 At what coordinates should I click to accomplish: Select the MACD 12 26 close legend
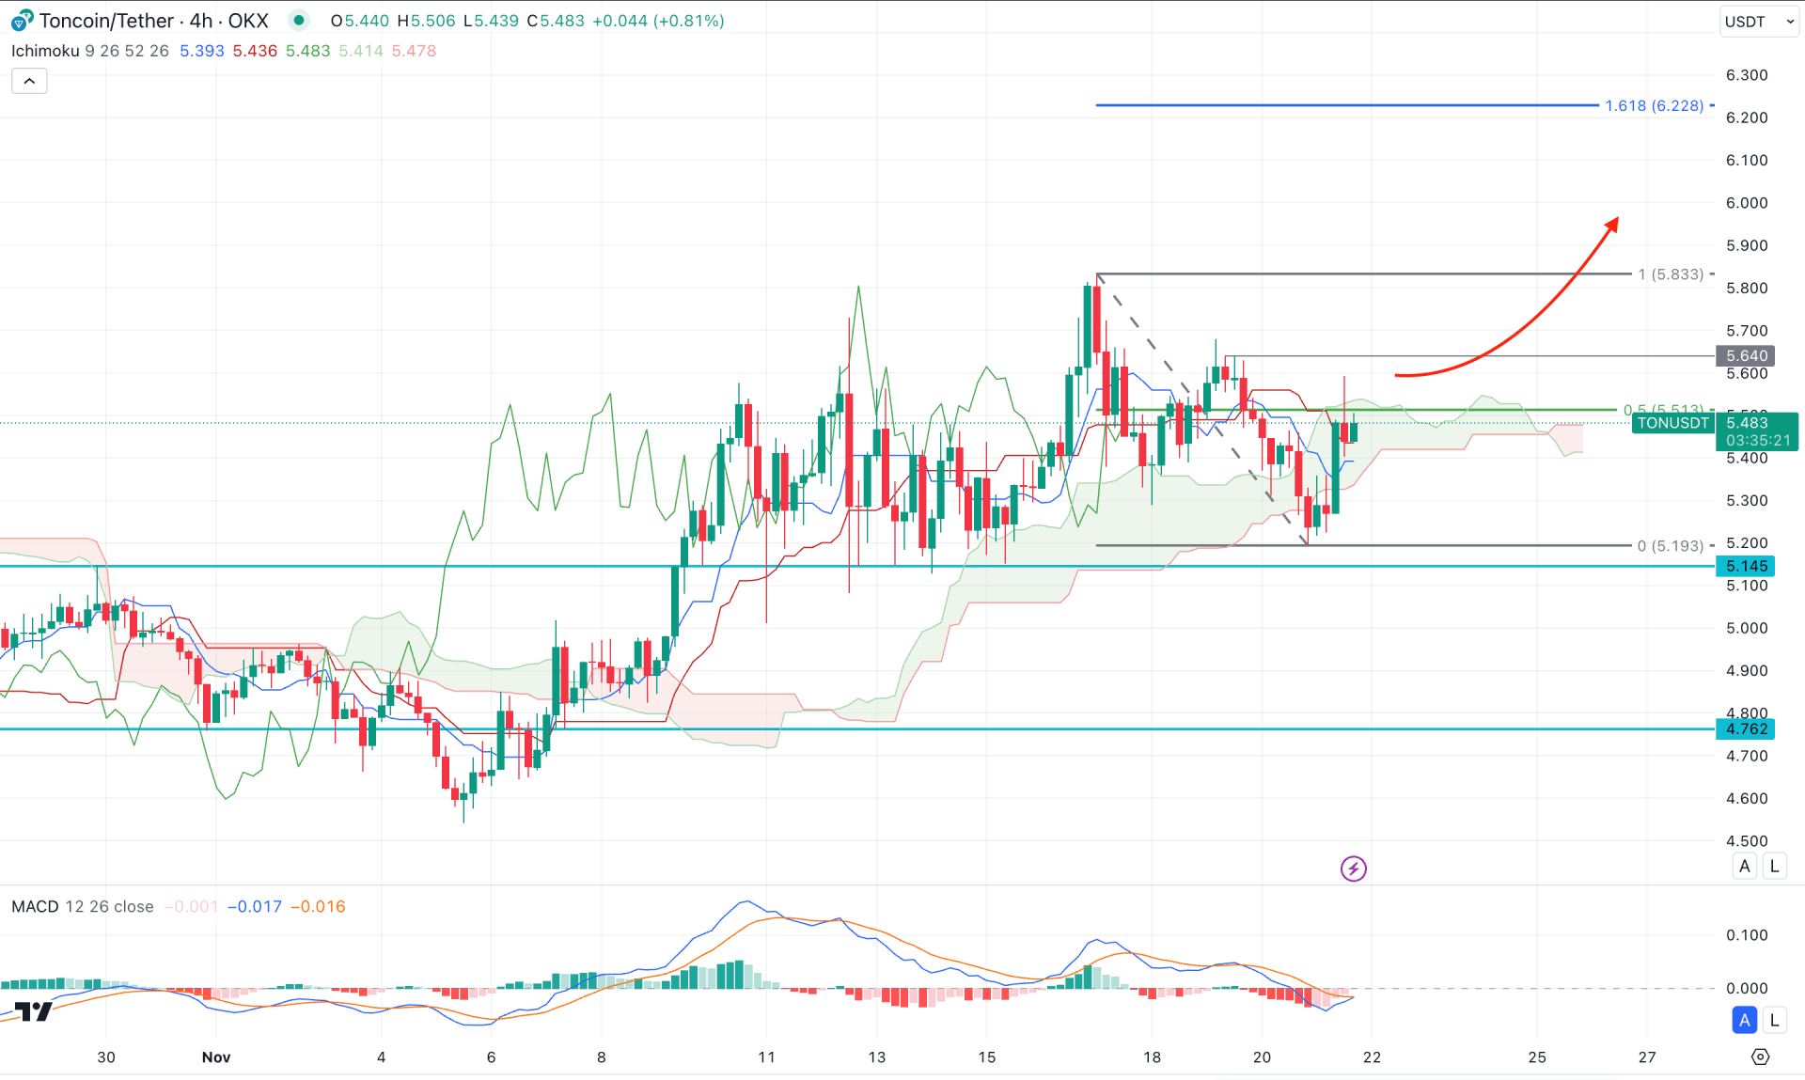click(83, 906)
